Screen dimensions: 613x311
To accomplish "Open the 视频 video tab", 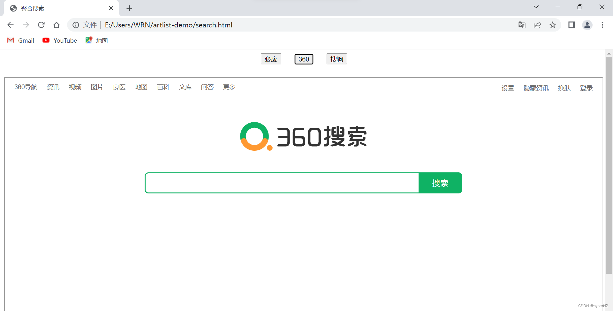I will pyautogui.click(x=75, y=87).
